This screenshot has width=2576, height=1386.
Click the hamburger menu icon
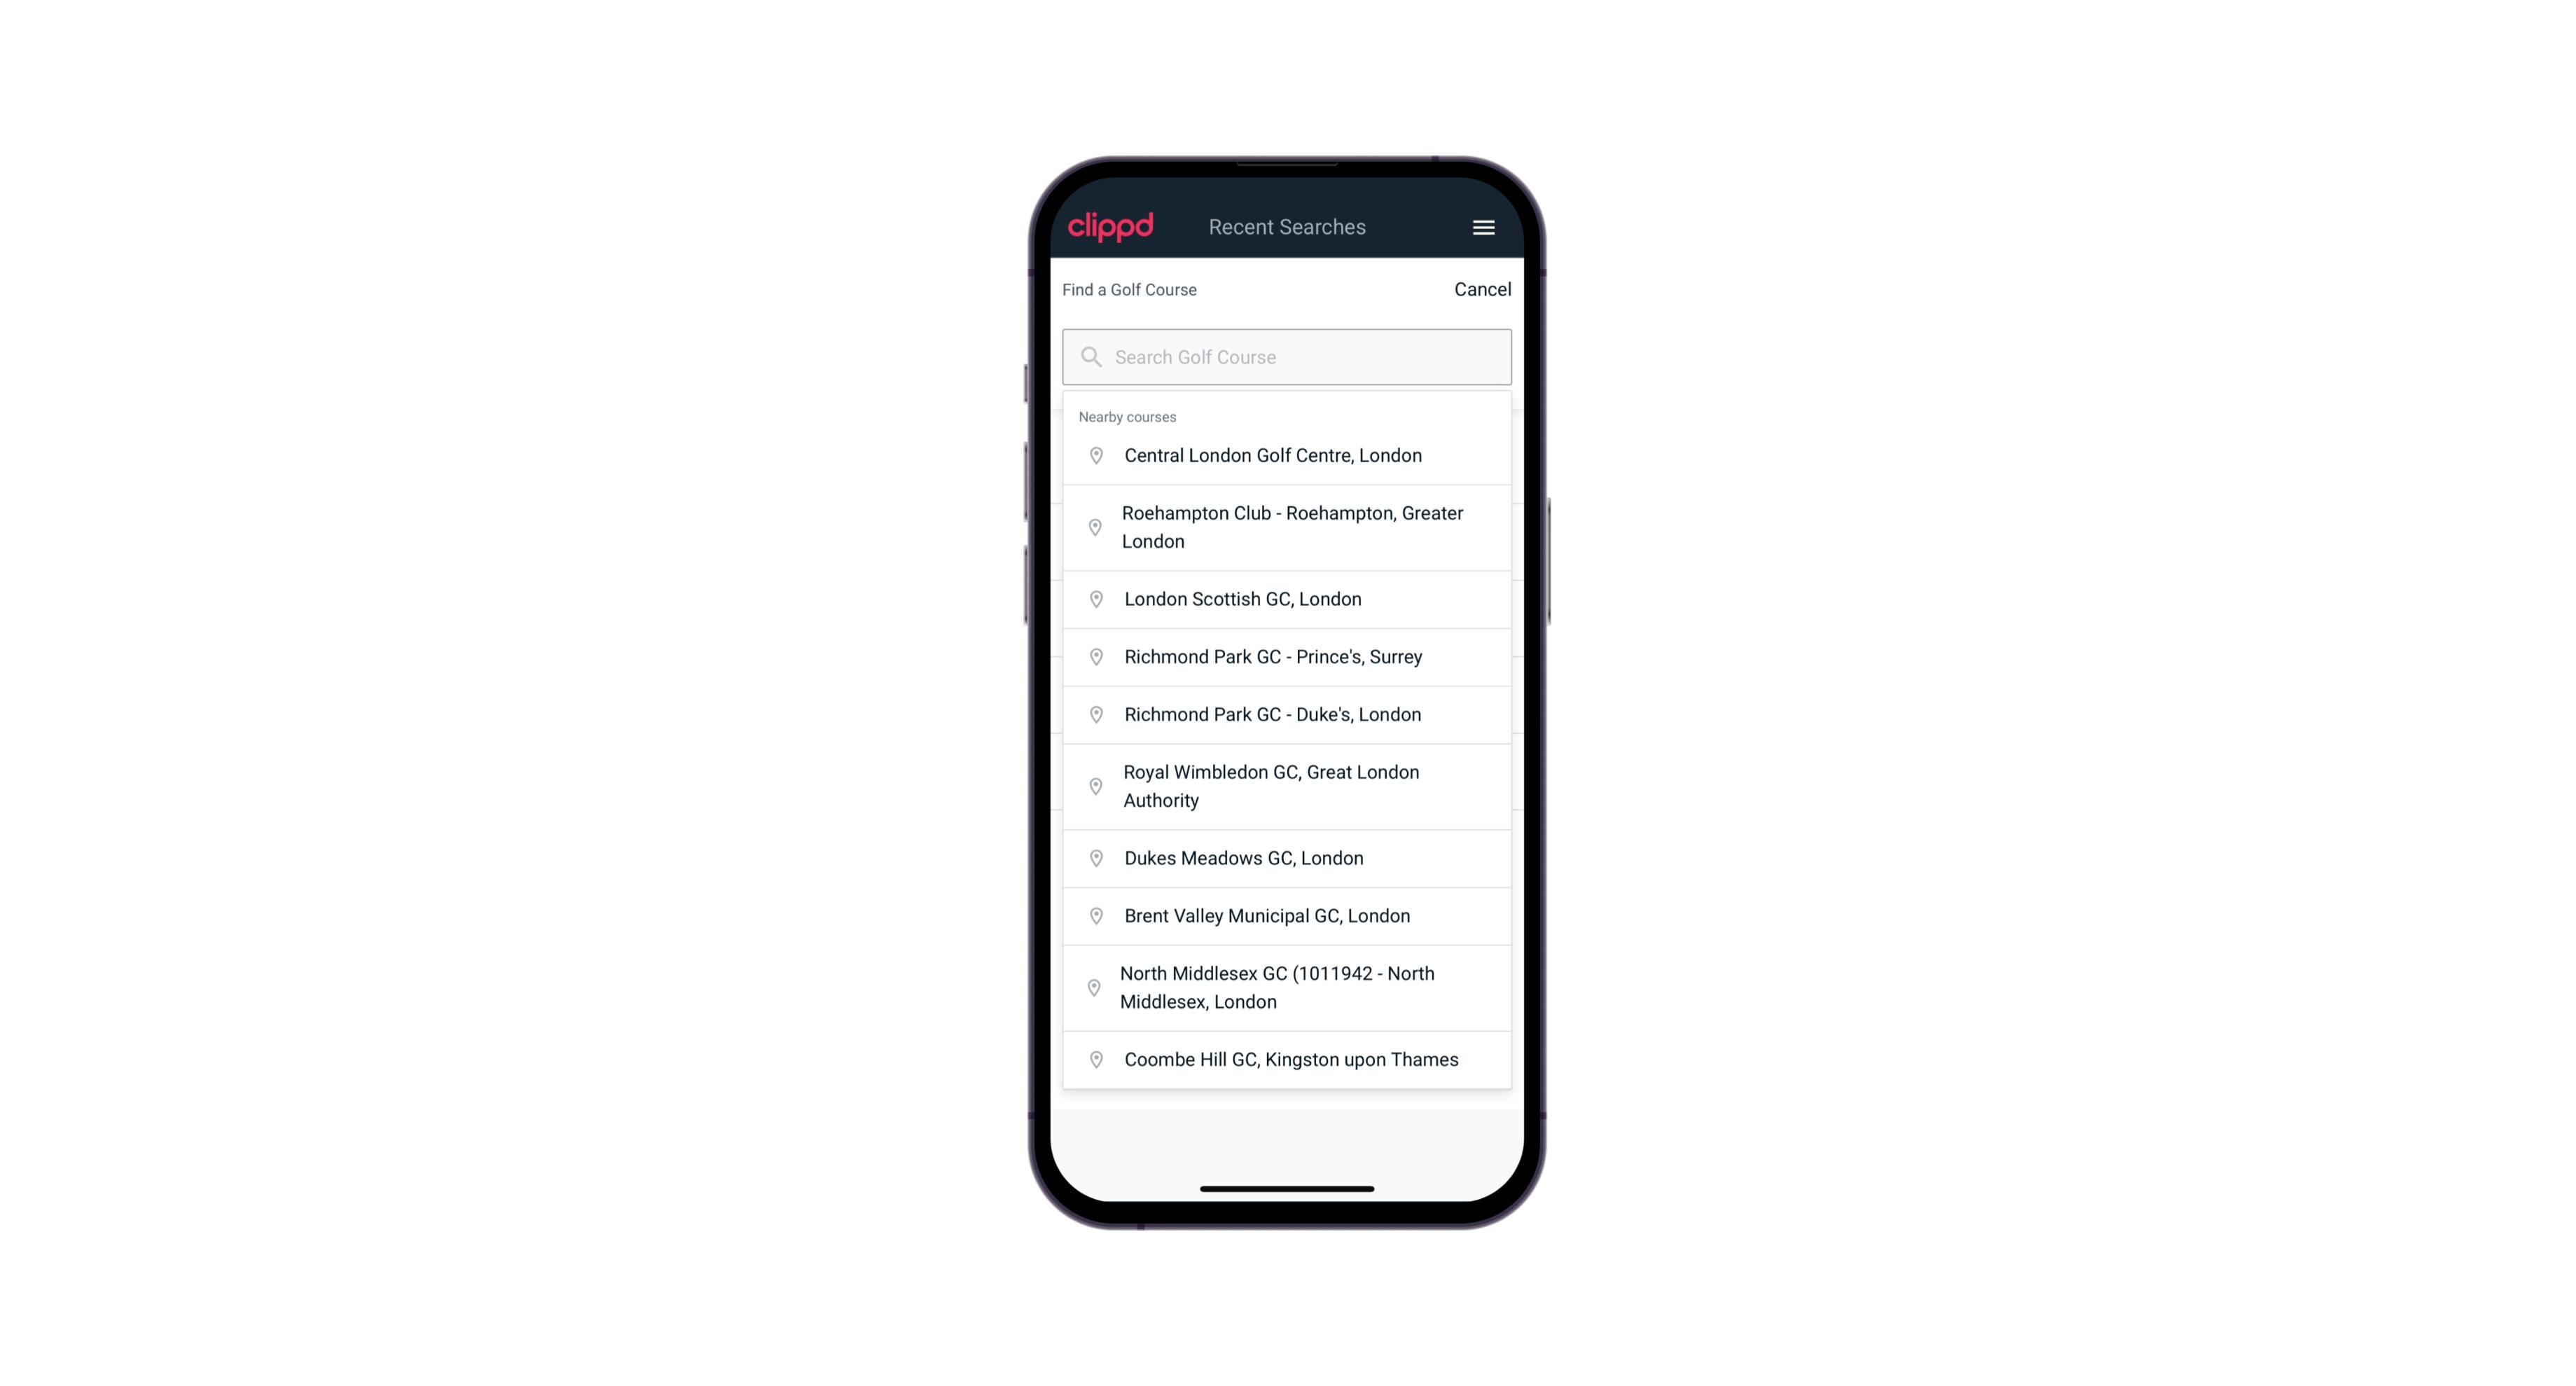(1483, 227)
